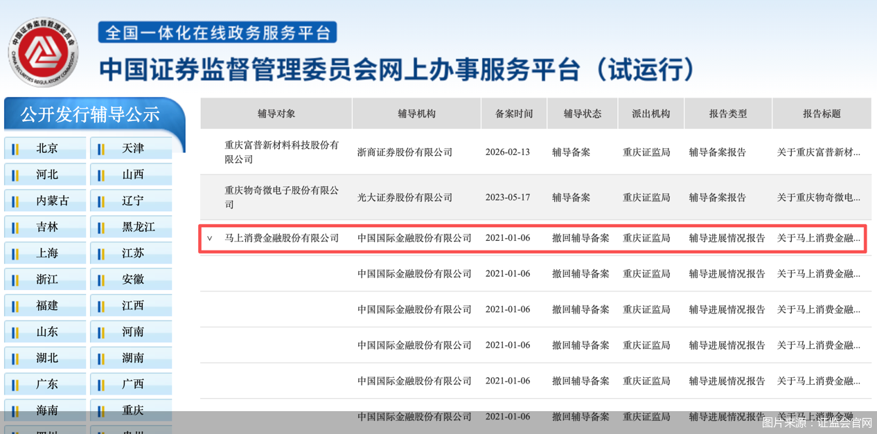Click the 辅导机构 column header
Viewport: 877px width, 434px height.
click(416, 114)
